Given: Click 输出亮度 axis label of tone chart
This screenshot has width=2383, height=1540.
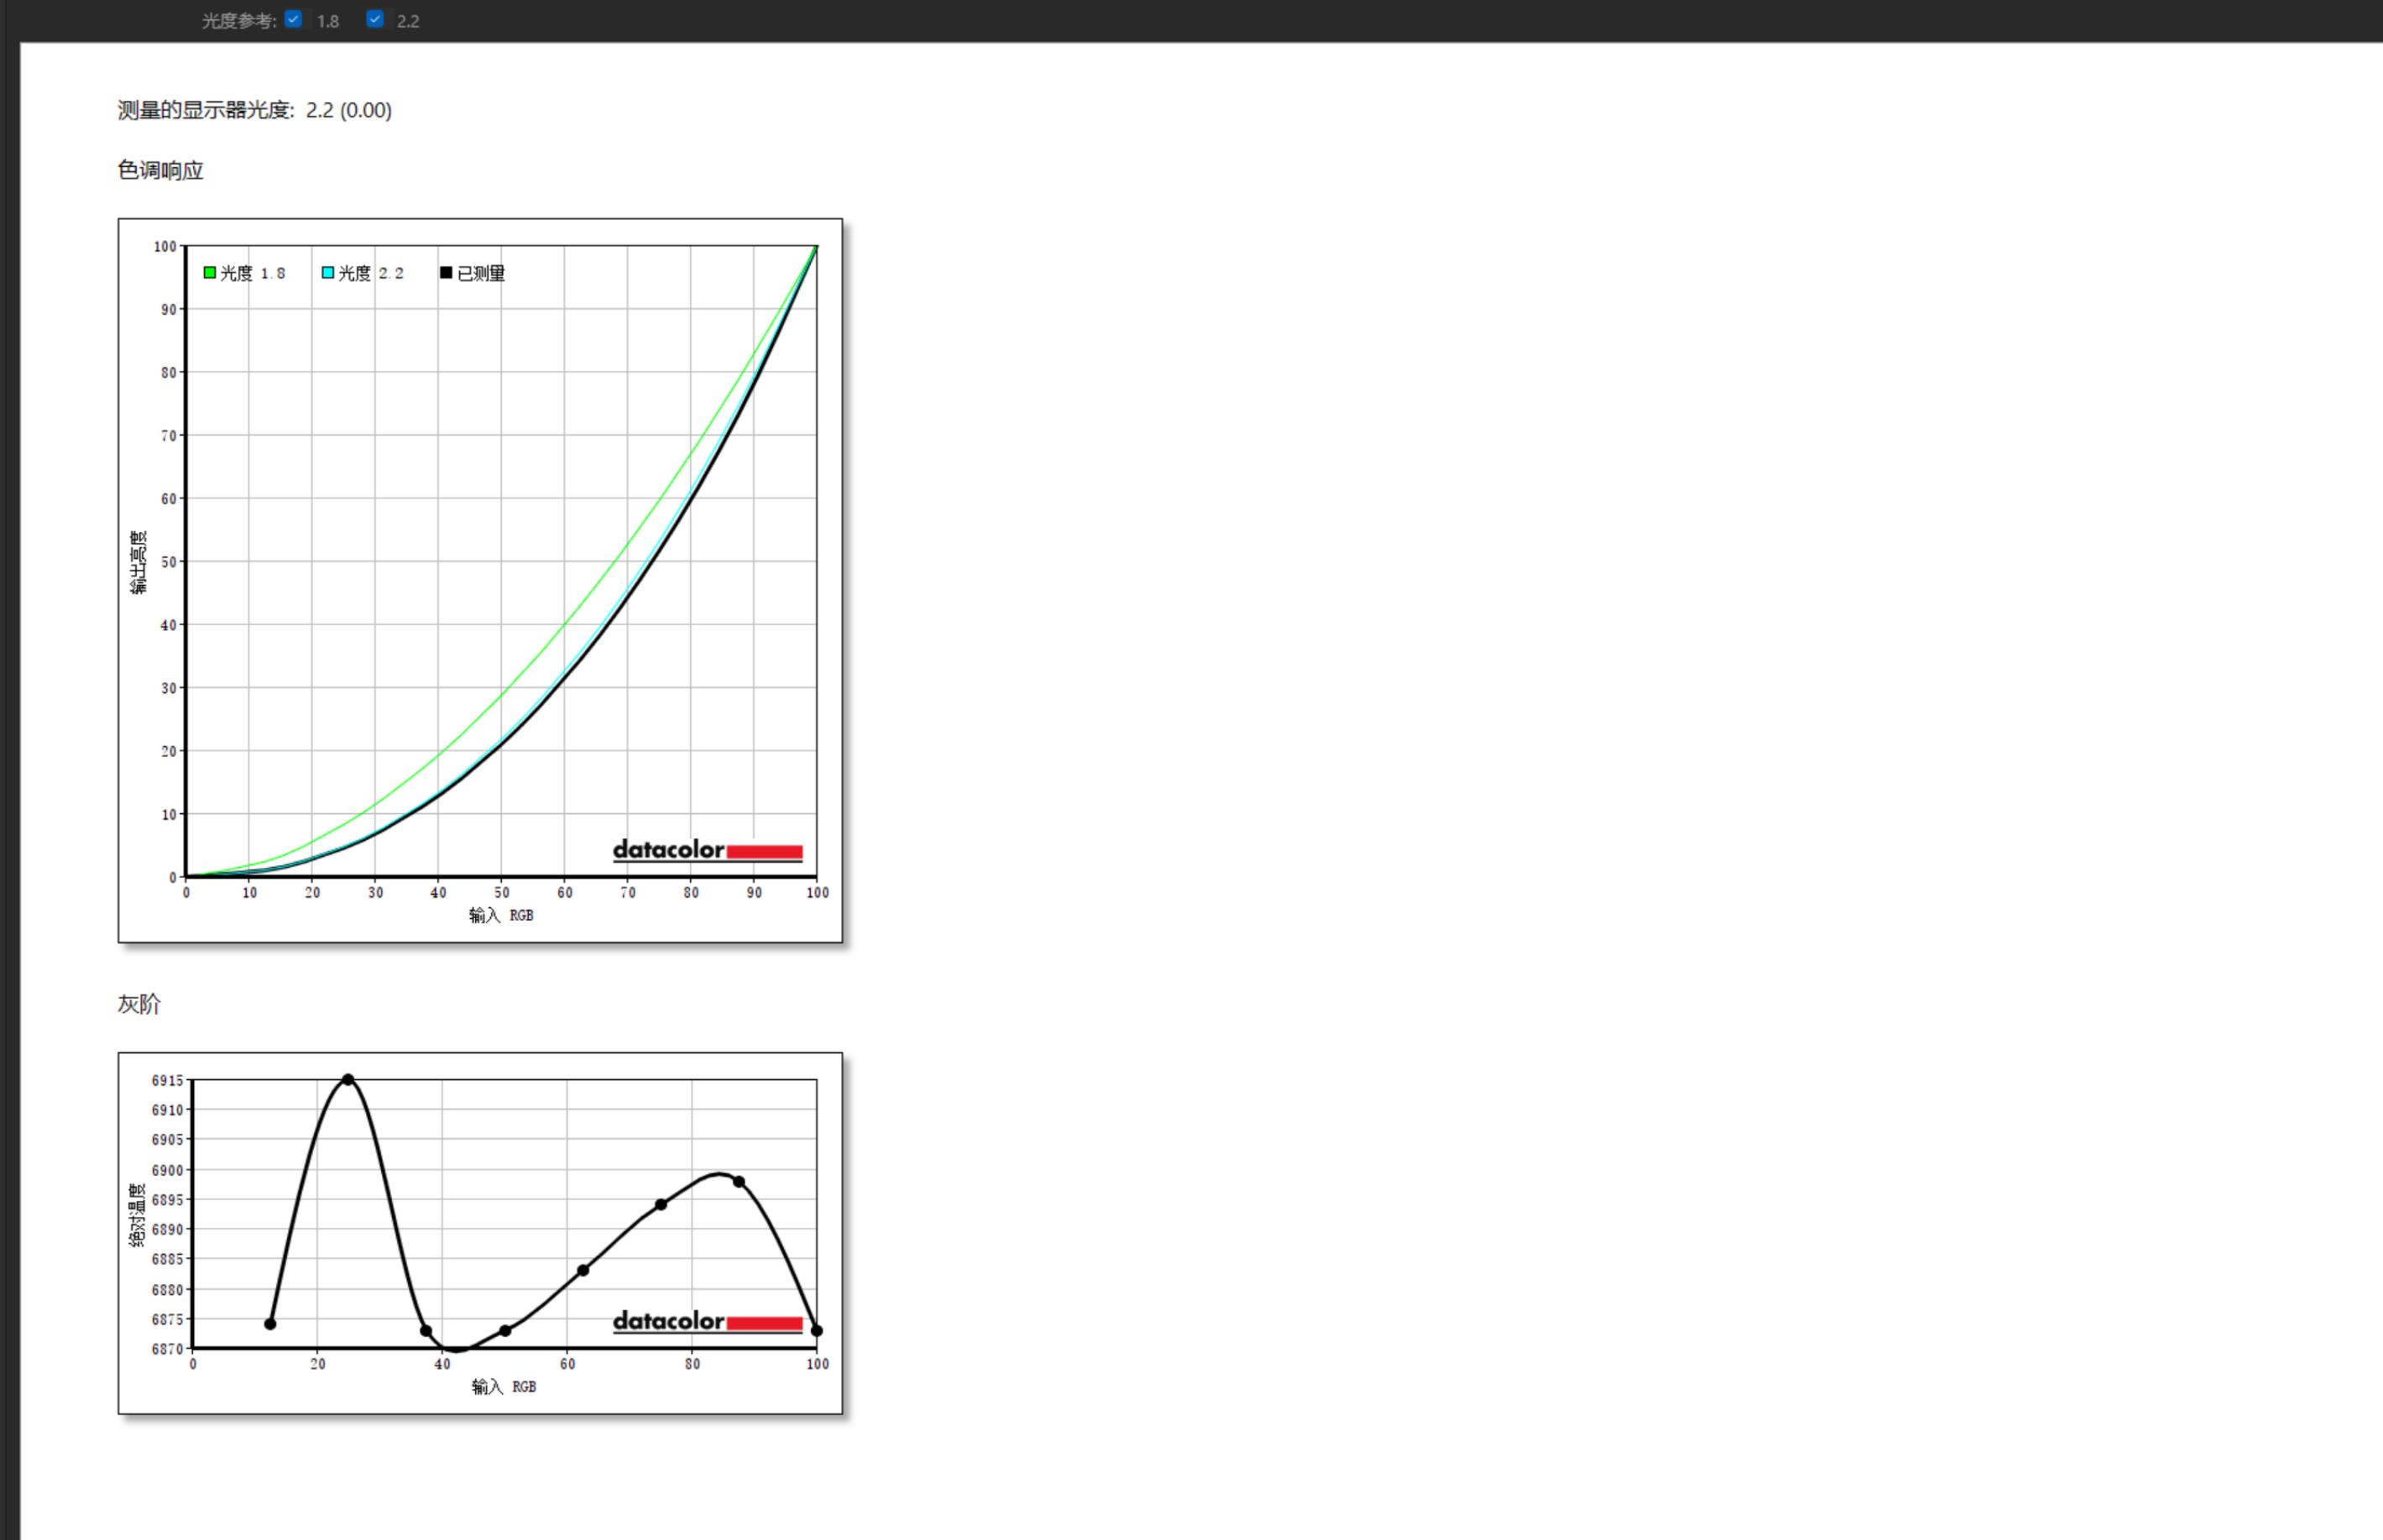Looking at the screenshot, I should pos(138,562).
